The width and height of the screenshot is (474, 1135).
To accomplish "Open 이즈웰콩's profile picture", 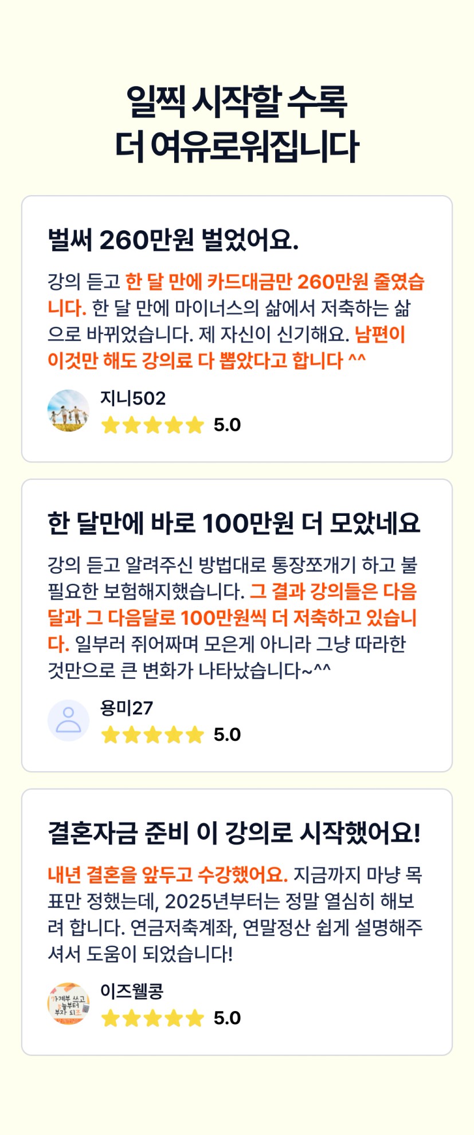I will pos(68,1004).
